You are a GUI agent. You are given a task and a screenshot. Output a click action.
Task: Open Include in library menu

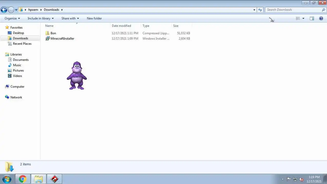click(41, 18)
